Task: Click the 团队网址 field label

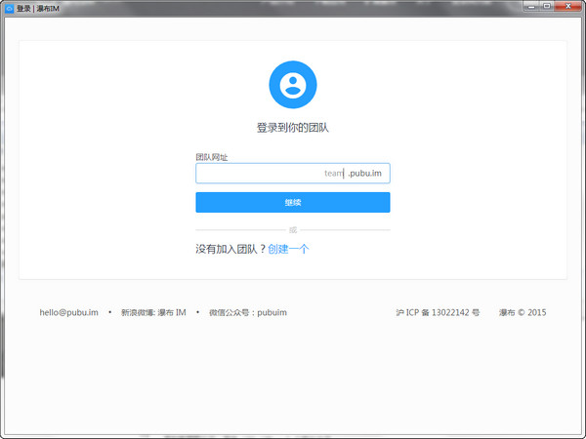Action: click(212, 157)
